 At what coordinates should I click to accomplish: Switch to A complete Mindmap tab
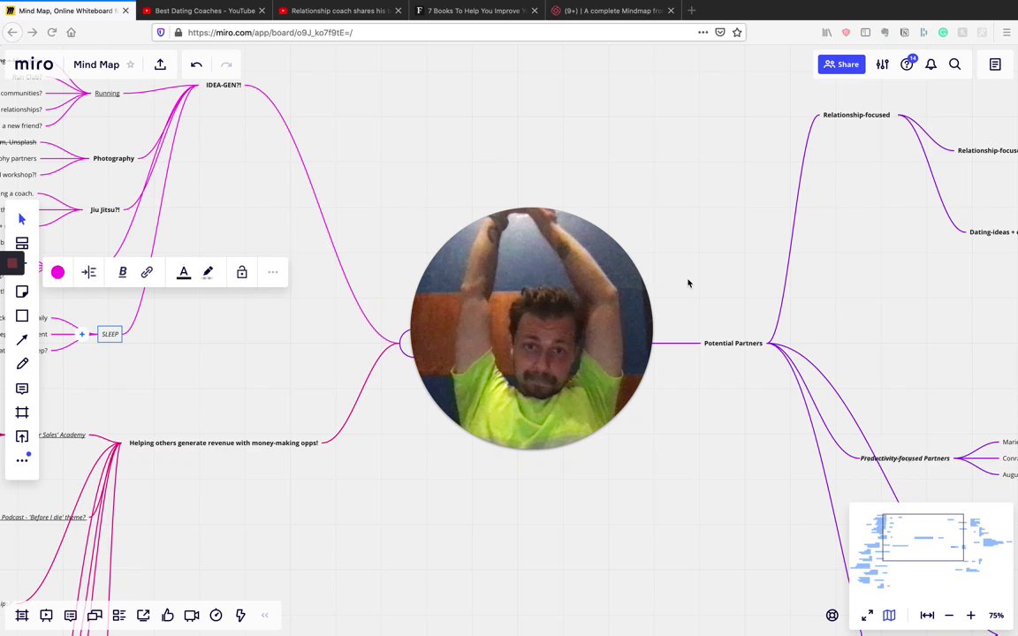point(613,11)
